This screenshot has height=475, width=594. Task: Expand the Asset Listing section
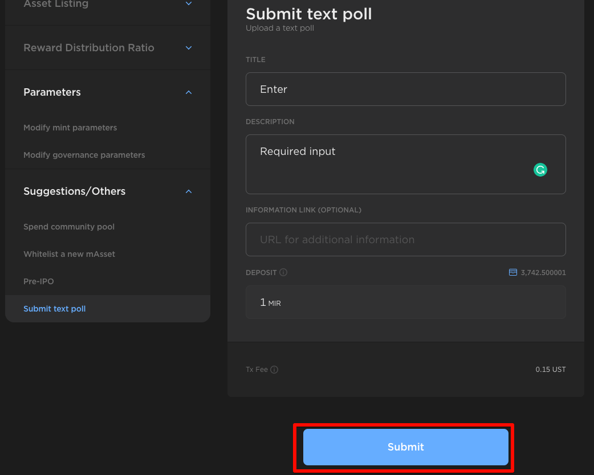point(189,4)
